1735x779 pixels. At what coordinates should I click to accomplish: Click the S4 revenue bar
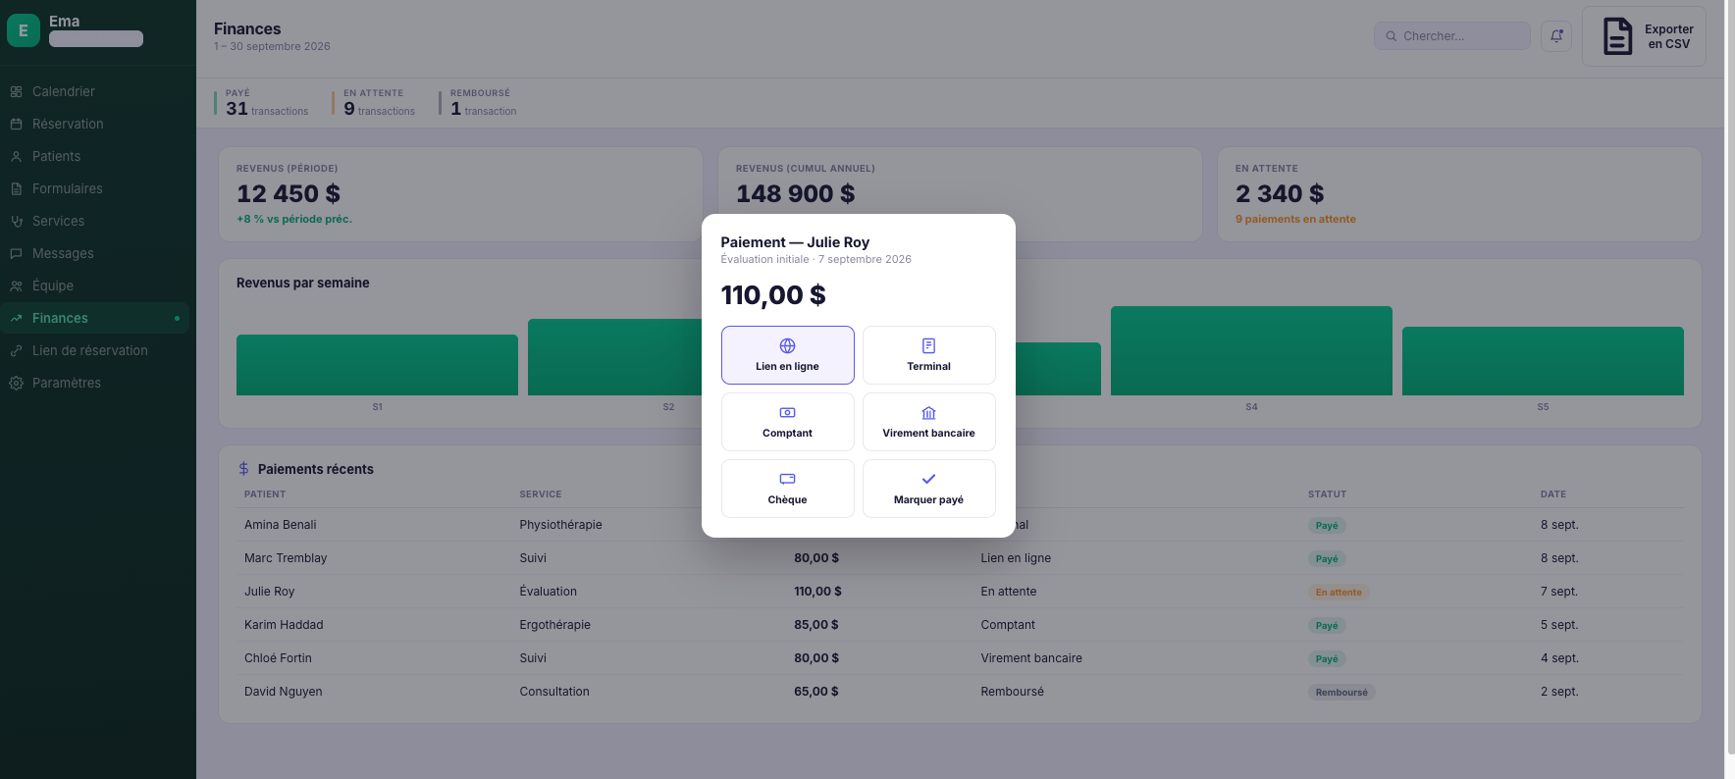tap(1251, 350)
